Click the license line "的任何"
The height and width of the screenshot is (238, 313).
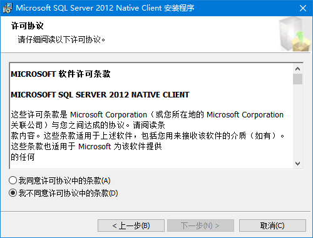[23, 157]
